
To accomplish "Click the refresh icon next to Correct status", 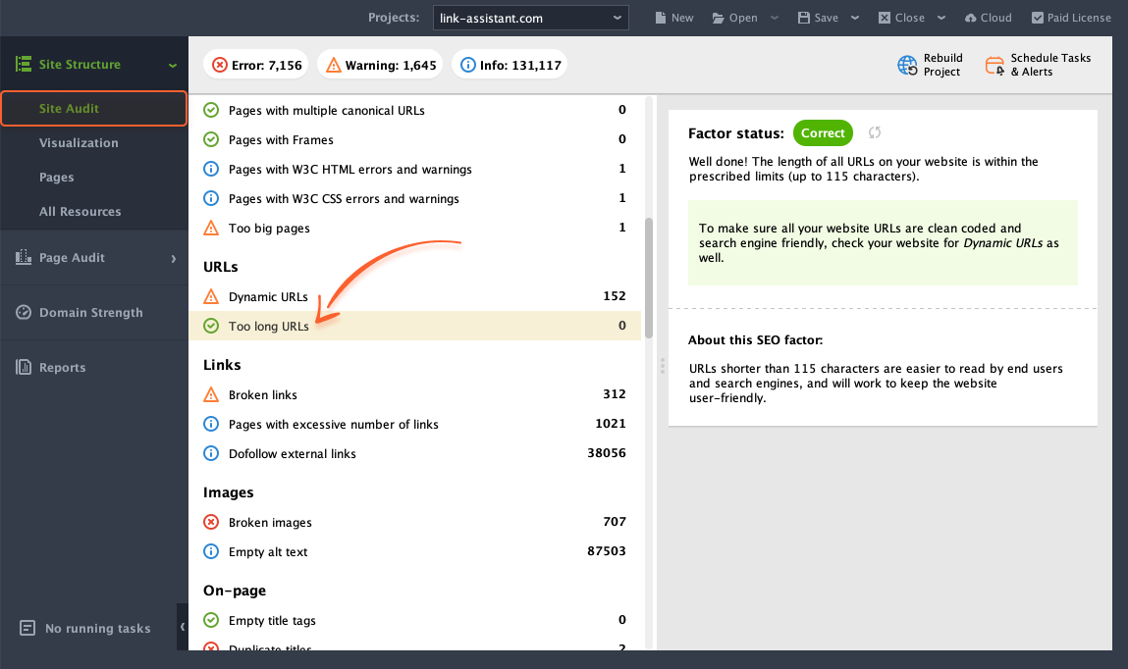I will pyautogui.click(x=874, y=133).
